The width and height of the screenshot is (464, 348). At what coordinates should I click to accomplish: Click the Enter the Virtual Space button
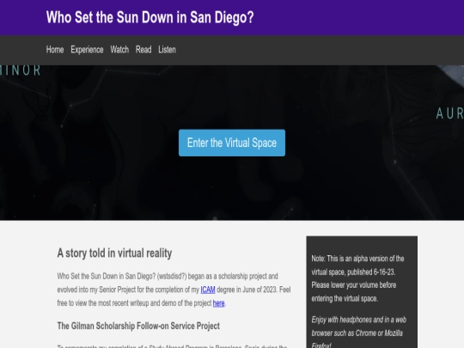(x=232, y=143)
